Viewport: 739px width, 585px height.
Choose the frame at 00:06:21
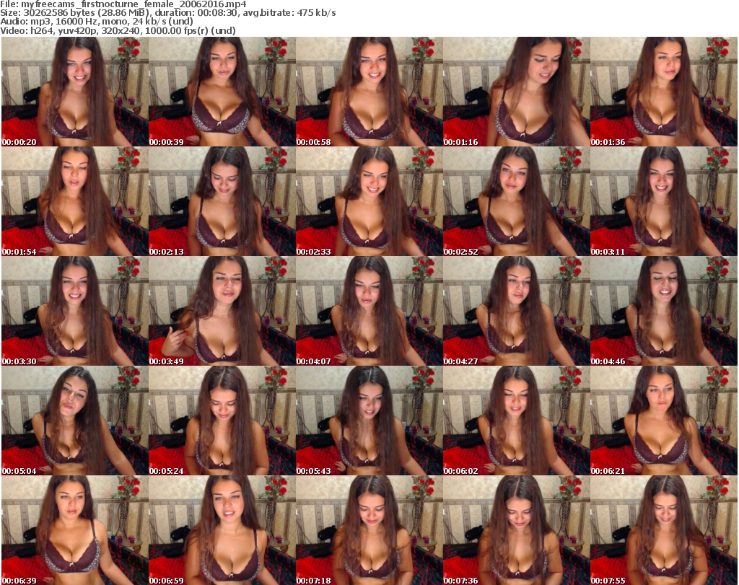pyautogui.click(x=664, y=421)
